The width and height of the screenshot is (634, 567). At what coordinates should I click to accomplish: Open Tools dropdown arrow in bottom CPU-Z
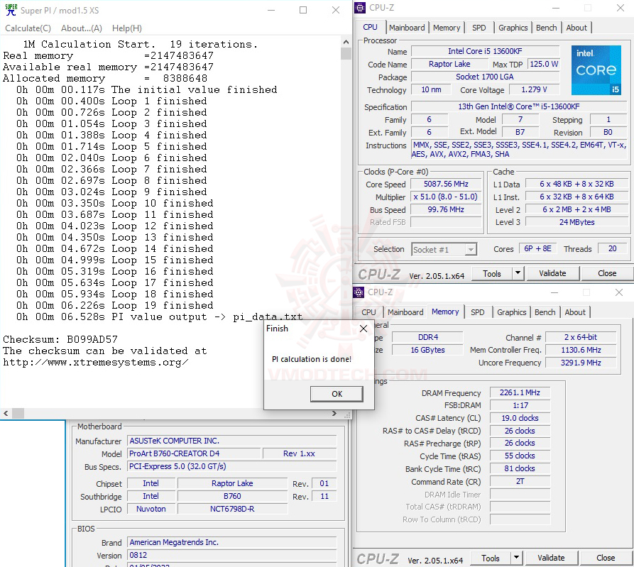coord(516,558)
